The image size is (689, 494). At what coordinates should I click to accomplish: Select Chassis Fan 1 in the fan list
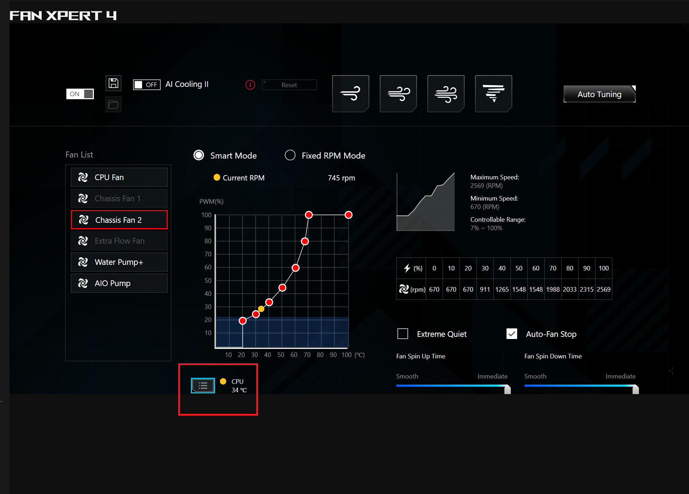[119, 198]
